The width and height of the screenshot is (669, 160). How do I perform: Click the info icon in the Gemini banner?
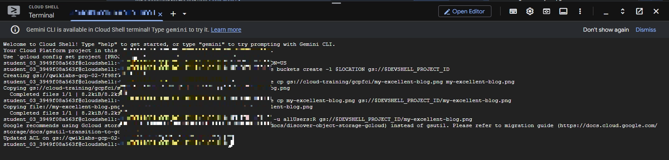pyautogui.click(x=15, y=30)
